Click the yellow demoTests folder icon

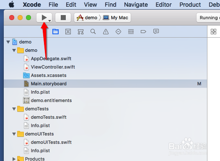coord(21,109)
